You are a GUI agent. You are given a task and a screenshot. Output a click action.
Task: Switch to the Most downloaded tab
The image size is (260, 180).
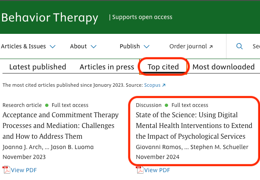(x=224, y=67)
